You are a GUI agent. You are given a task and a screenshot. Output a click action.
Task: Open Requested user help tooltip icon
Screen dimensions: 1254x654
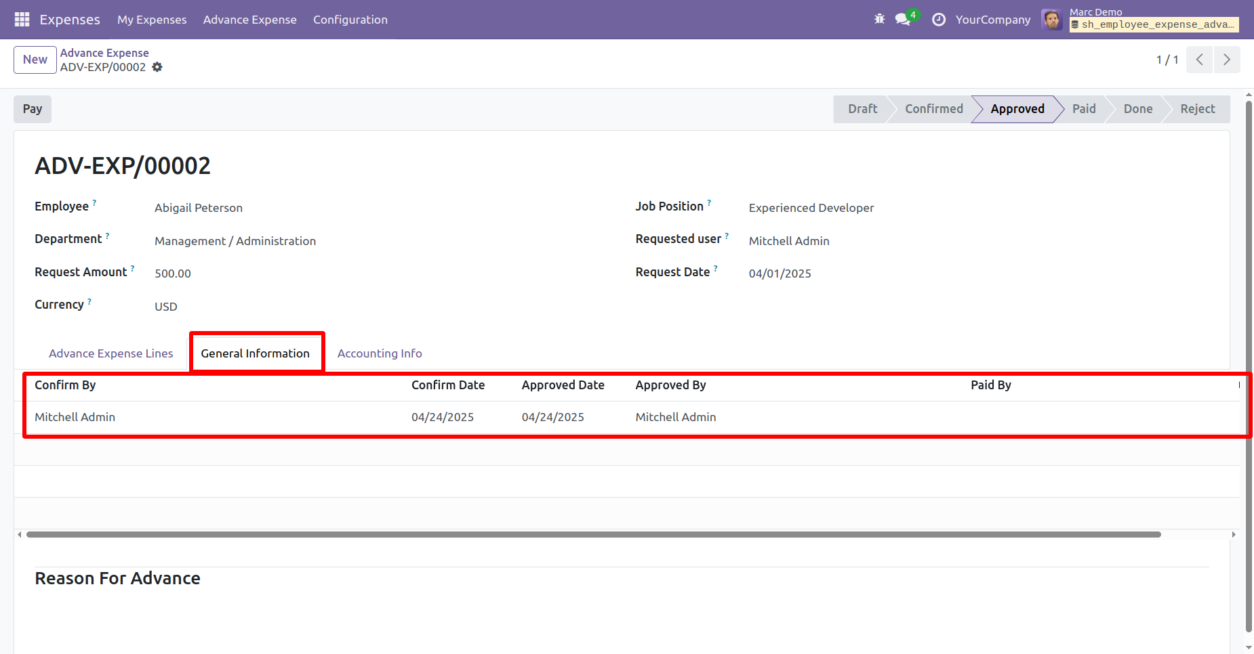tap(727, 235)
